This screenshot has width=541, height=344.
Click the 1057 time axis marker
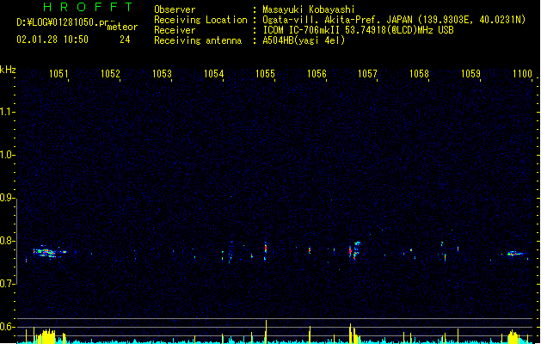[x=367, y=73]
